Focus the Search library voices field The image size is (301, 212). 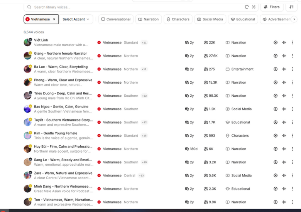pos(134,7)
